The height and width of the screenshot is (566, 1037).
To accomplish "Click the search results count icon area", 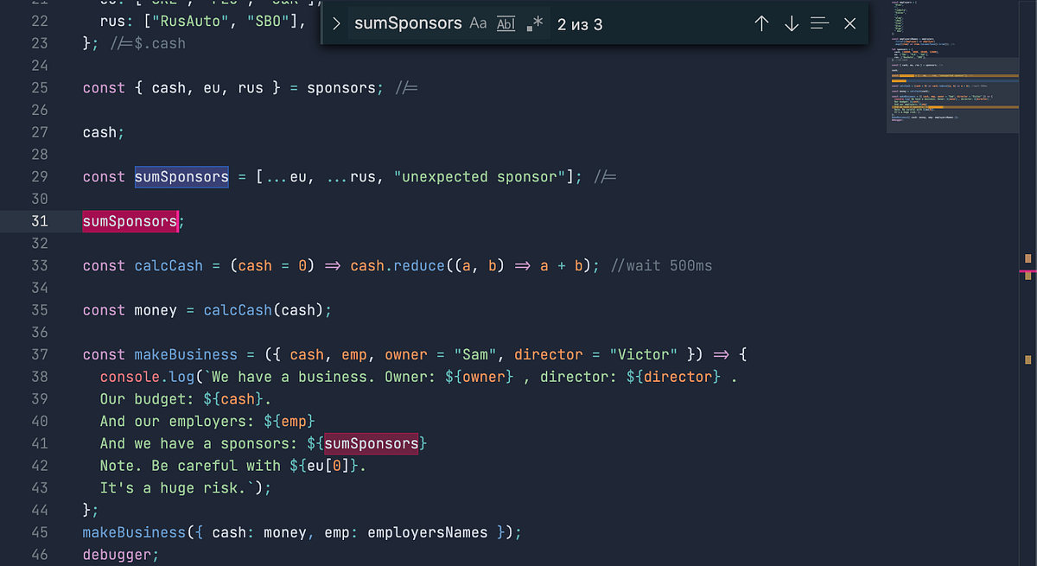I will pyautogui.click(x=580, y=24).
